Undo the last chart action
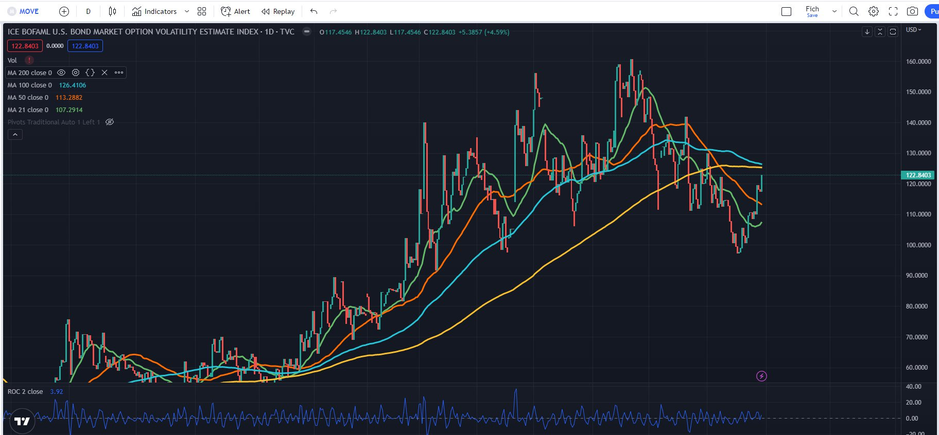The image size is (939, 435). pyautogui.click(x=314, y=11)
